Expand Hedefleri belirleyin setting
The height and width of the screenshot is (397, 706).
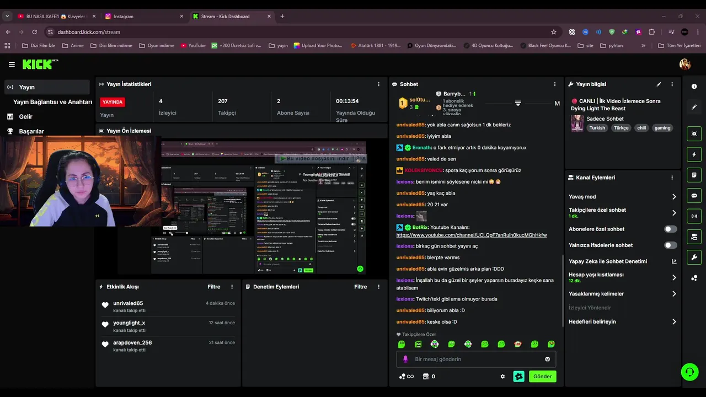(x=674, y=321)
